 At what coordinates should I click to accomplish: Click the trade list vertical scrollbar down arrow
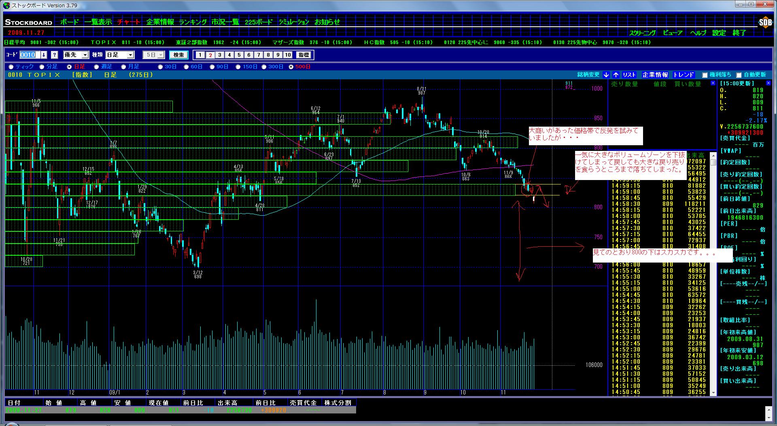coord(713,392)
